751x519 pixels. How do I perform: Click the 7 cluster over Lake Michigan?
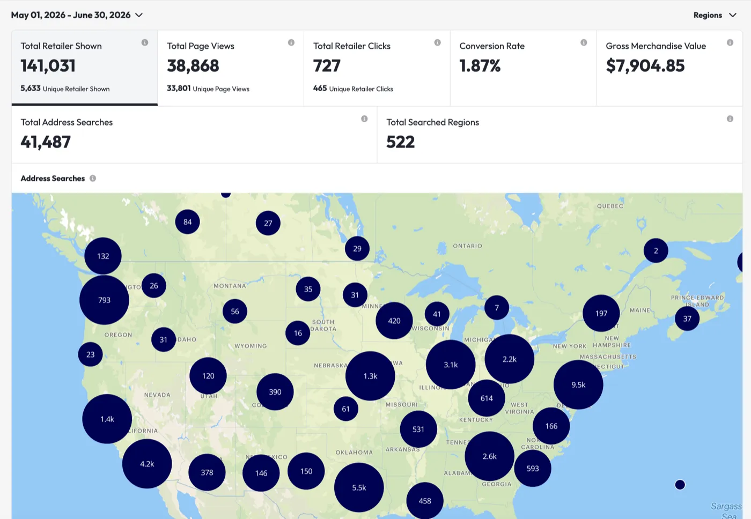click(497, 307)
